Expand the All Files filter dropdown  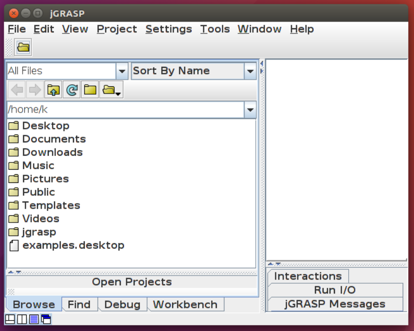click(122, 71)
